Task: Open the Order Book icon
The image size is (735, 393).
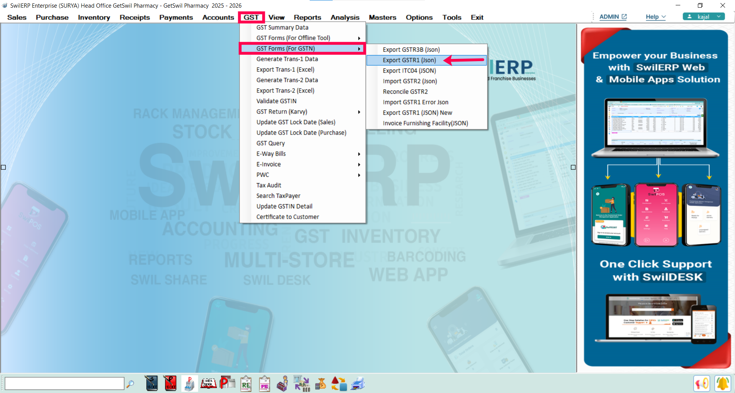Action: point(209,383)
